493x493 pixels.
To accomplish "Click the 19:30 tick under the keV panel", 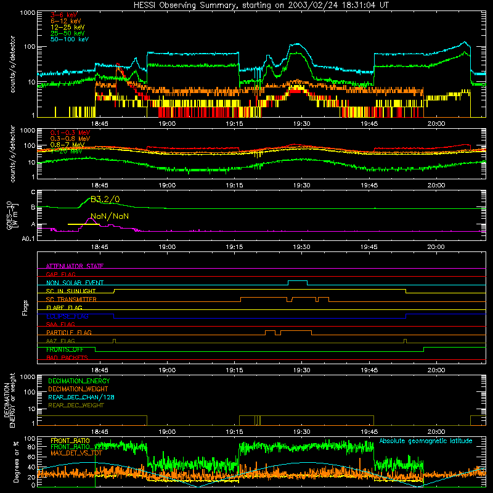I will click(x=301, y=124).
